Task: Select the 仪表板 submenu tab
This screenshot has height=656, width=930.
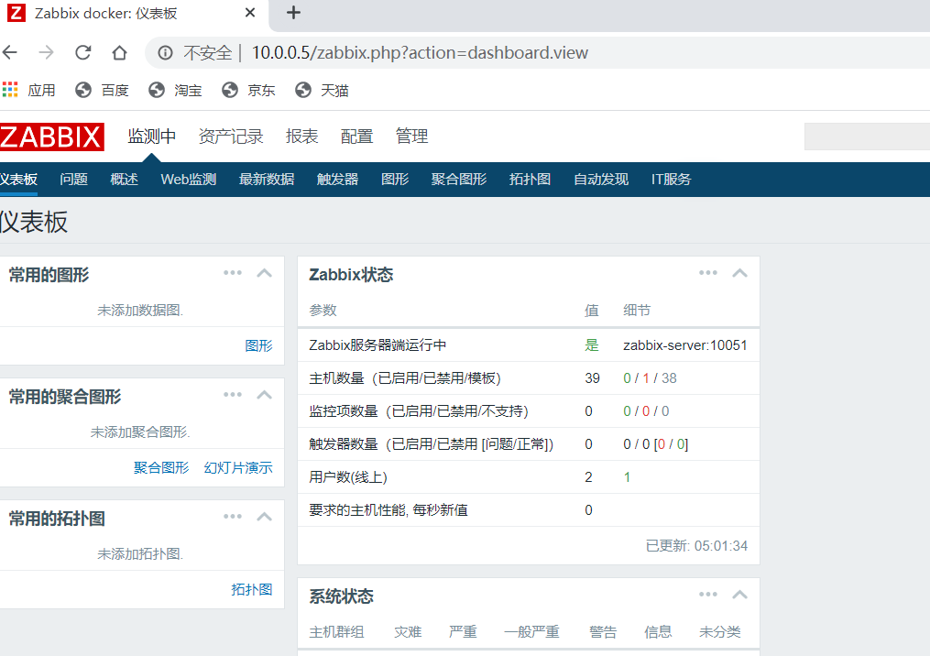Action: [18, 180]
